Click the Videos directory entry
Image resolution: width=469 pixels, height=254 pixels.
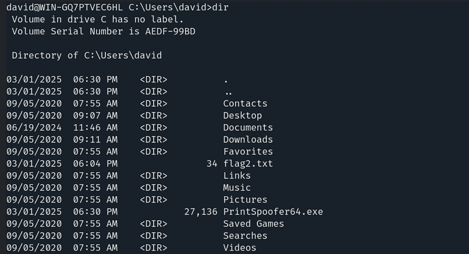click(x=239, y=248)
